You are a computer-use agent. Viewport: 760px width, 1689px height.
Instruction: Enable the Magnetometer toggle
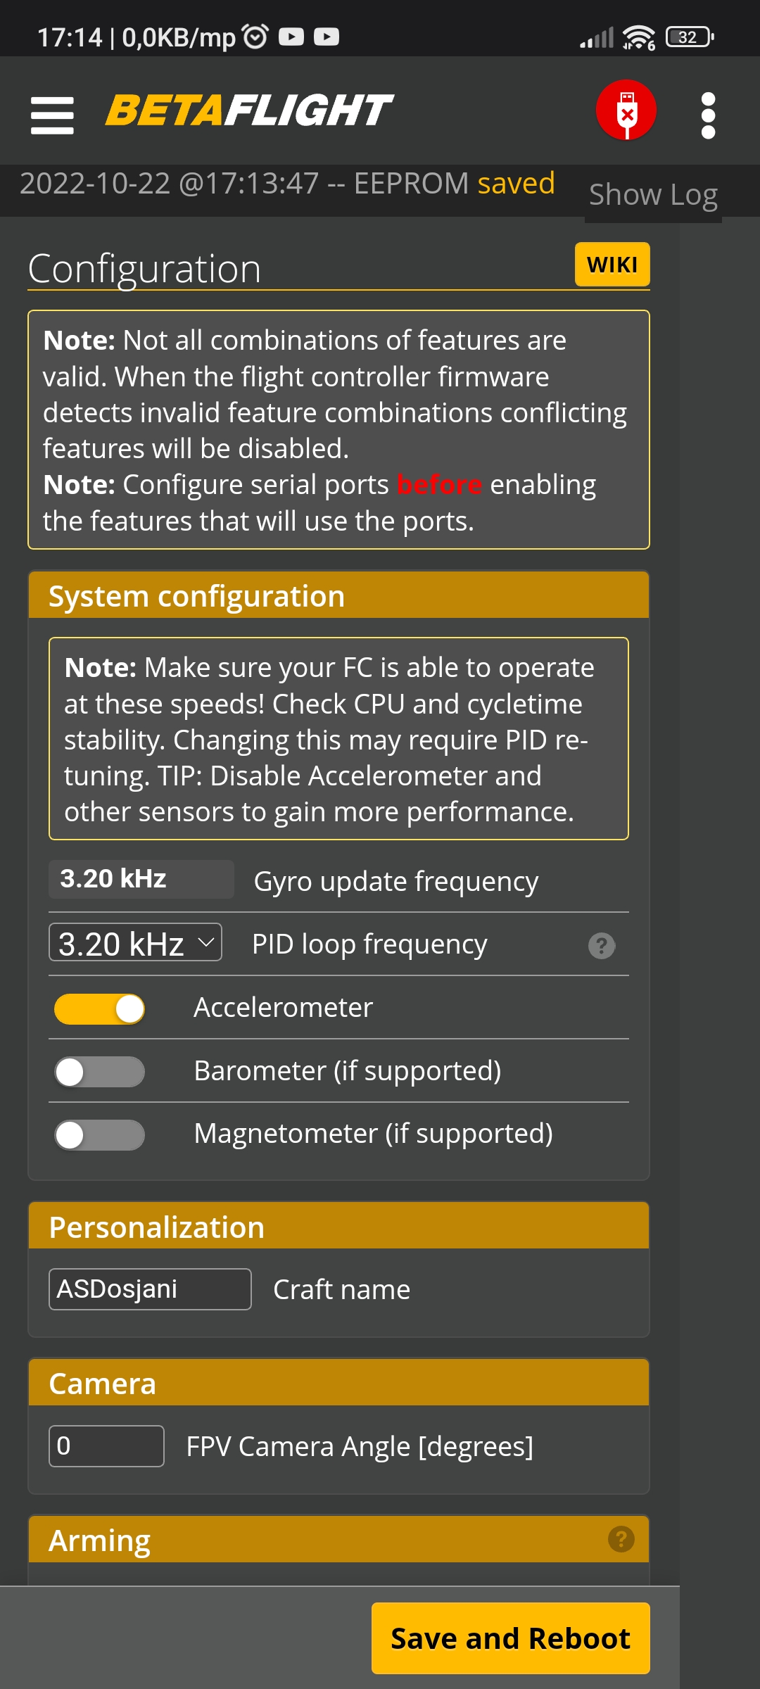click(99, 1134)
